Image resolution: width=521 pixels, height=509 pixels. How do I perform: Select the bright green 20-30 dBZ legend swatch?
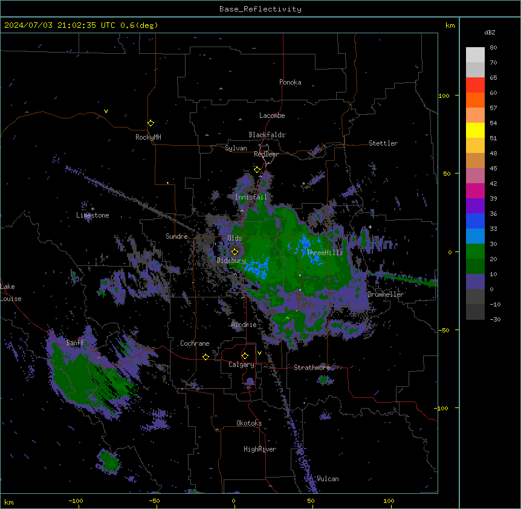475,251
